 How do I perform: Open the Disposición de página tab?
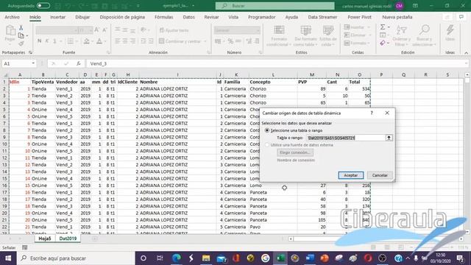(122, 17)
